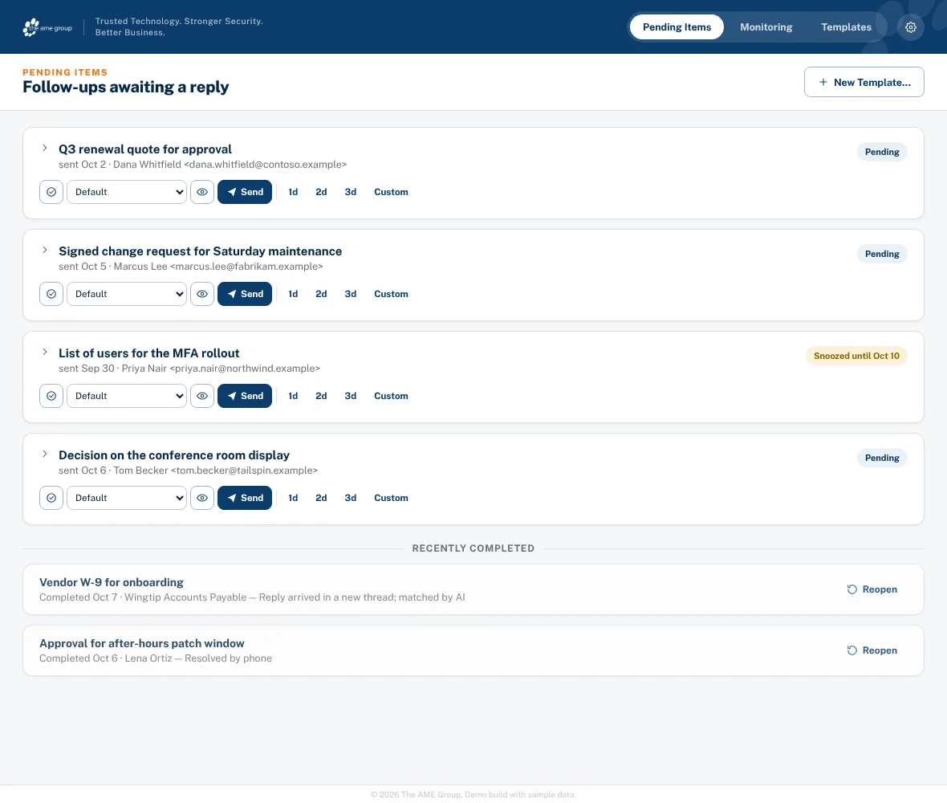Image resolution: width=947 pixels, height=803 pixels.
Task: Send follow-up for Q3 renewal quote
Action: pyautogui.click(x=245, y=192)
